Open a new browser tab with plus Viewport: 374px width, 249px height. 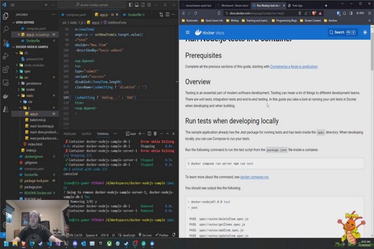pyautogui.click(x=326, y=5)
